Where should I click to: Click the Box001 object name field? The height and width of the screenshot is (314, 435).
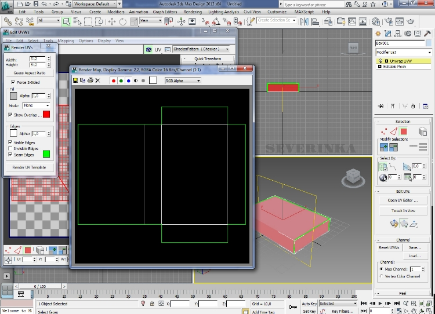[400, 43]
